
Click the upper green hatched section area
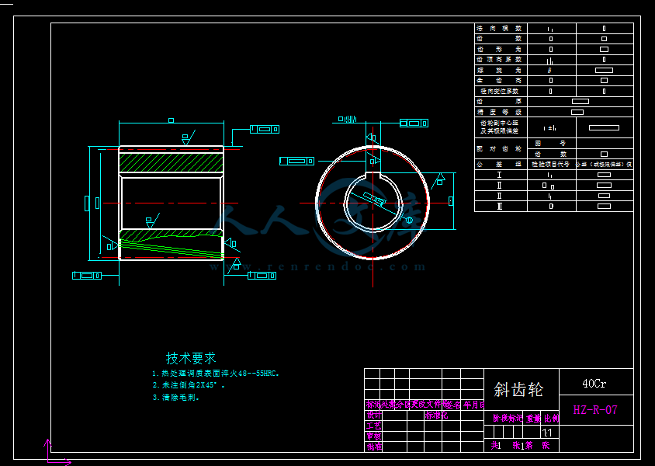pos(172,162)
